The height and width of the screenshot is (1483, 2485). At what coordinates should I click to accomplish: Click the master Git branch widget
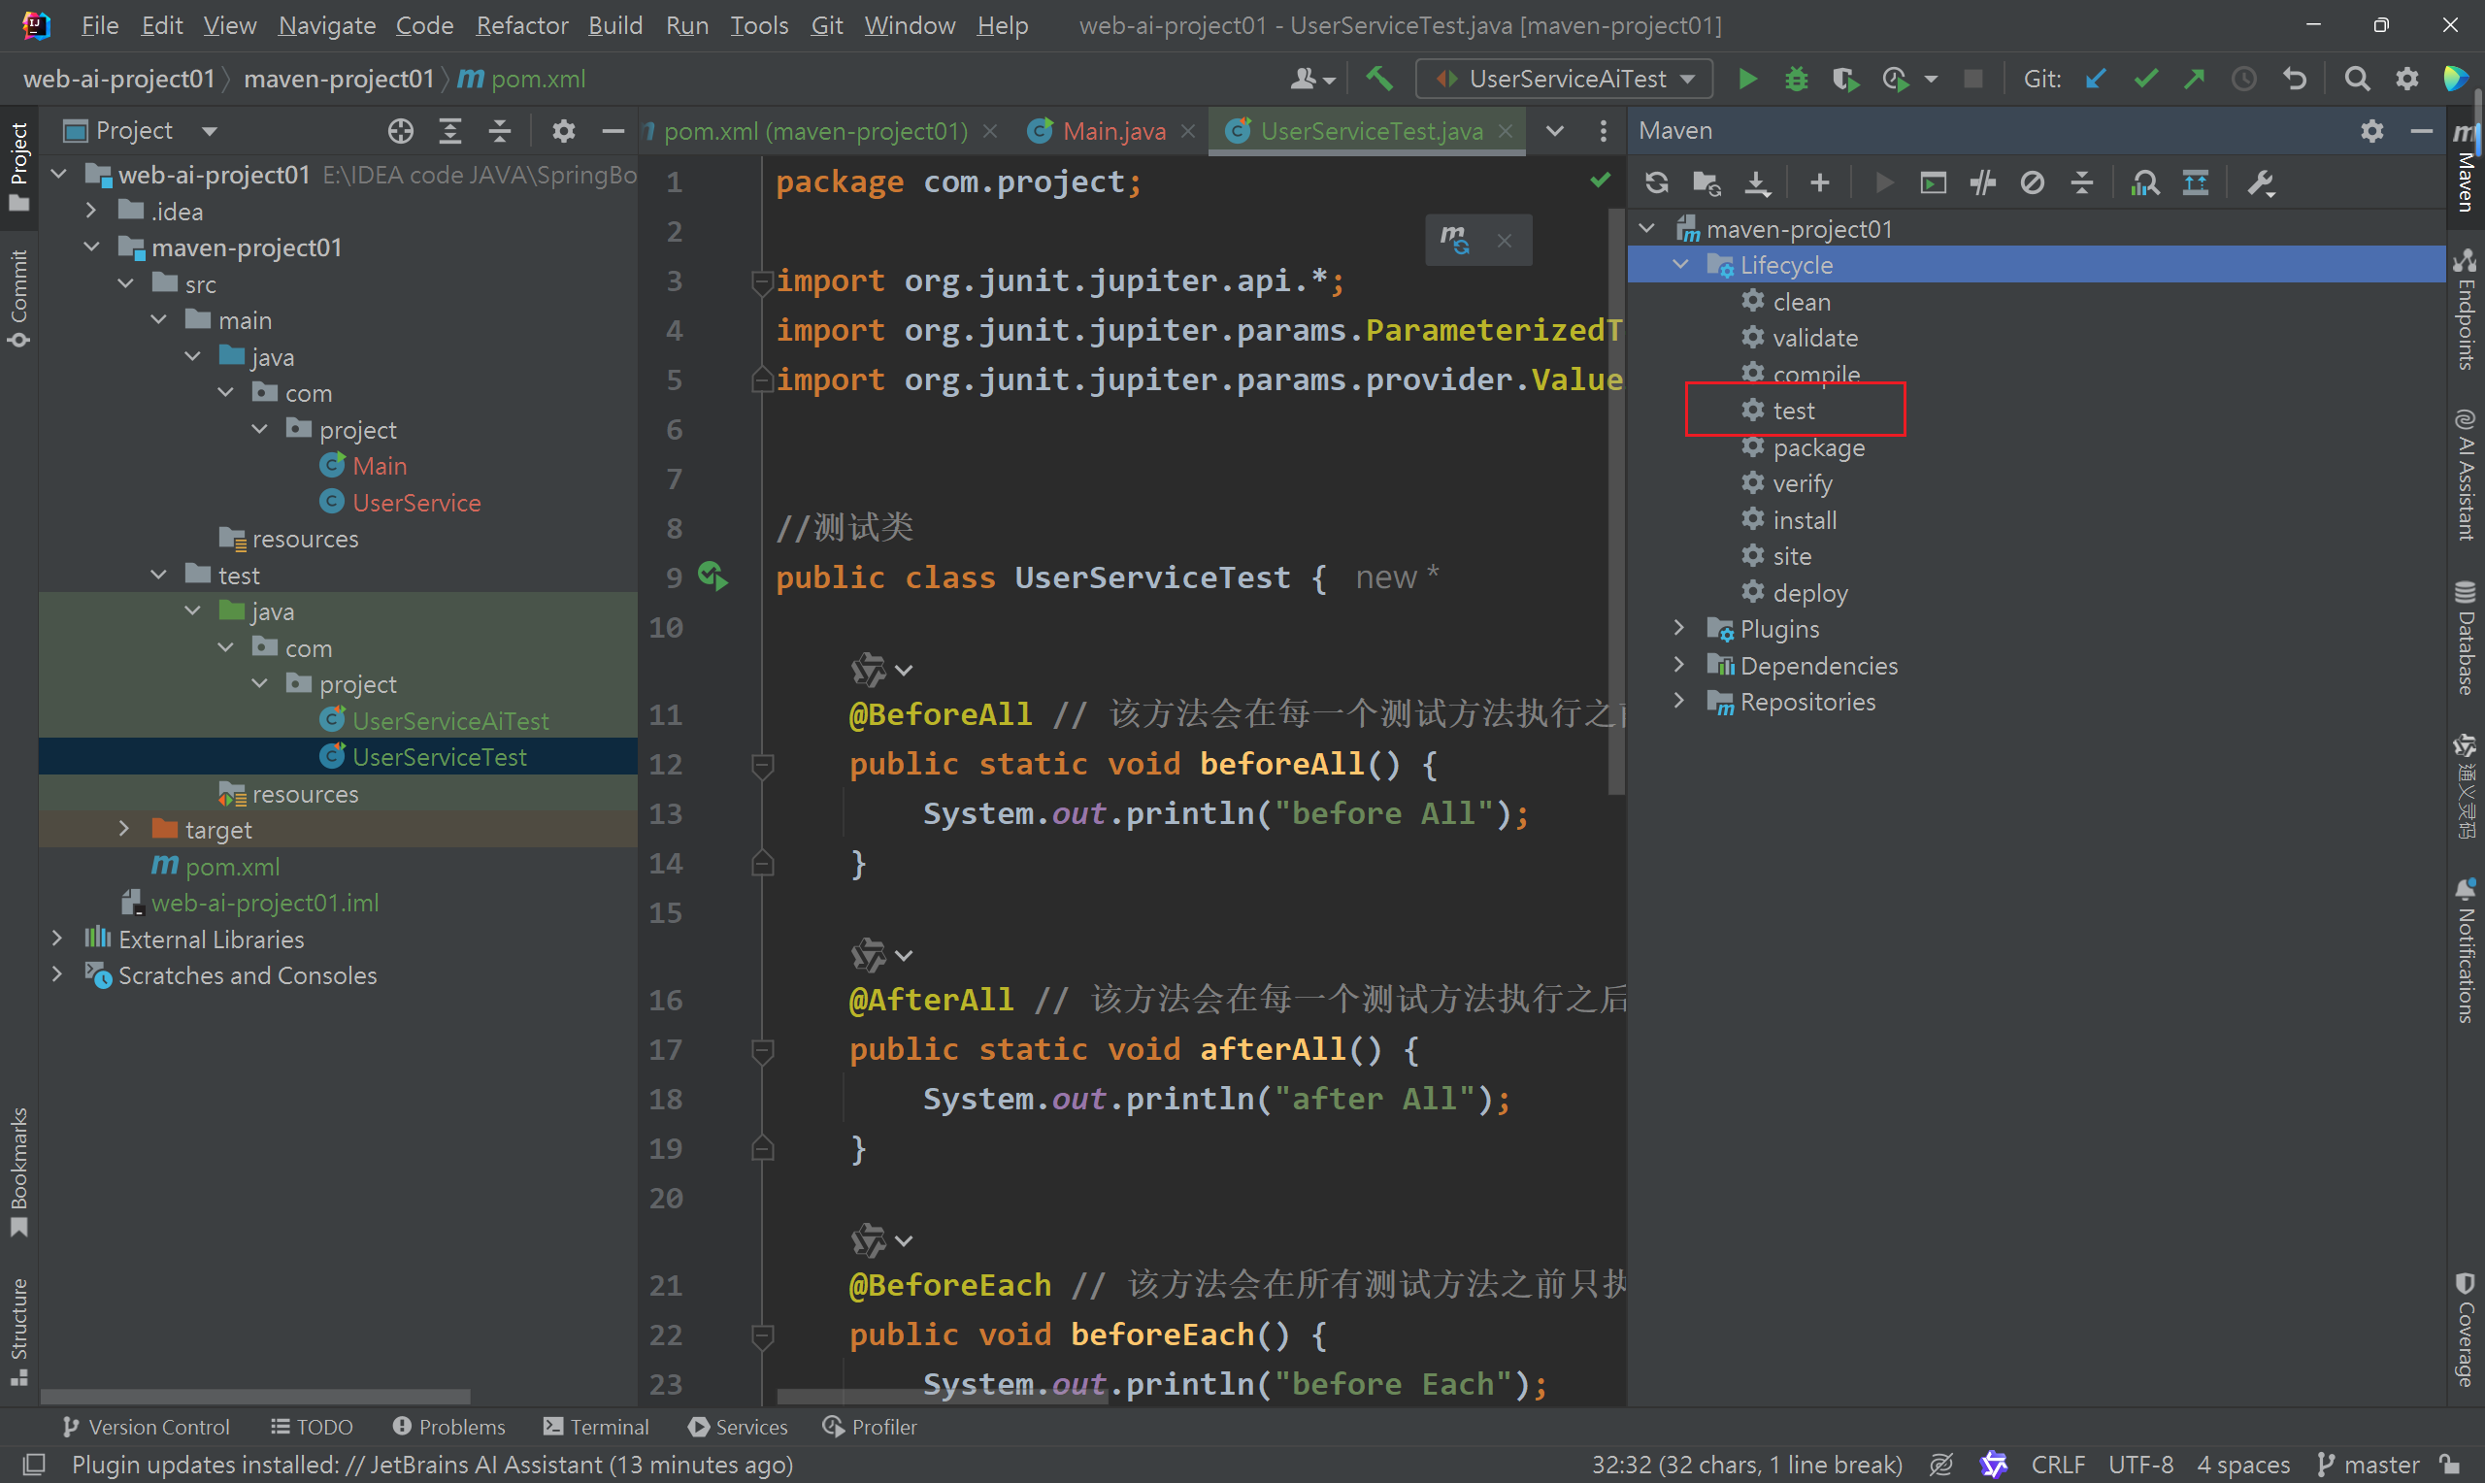(2369, 1465)
